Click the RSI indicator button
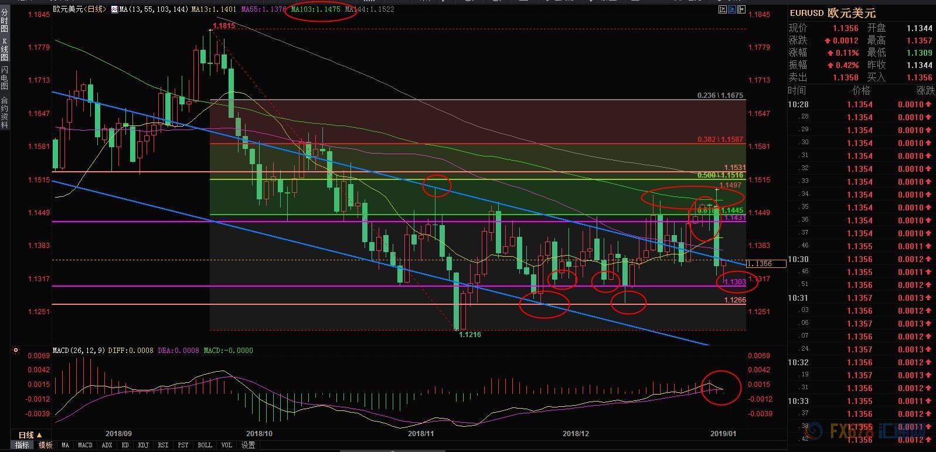Screen dimensions: 936x452 162,445
